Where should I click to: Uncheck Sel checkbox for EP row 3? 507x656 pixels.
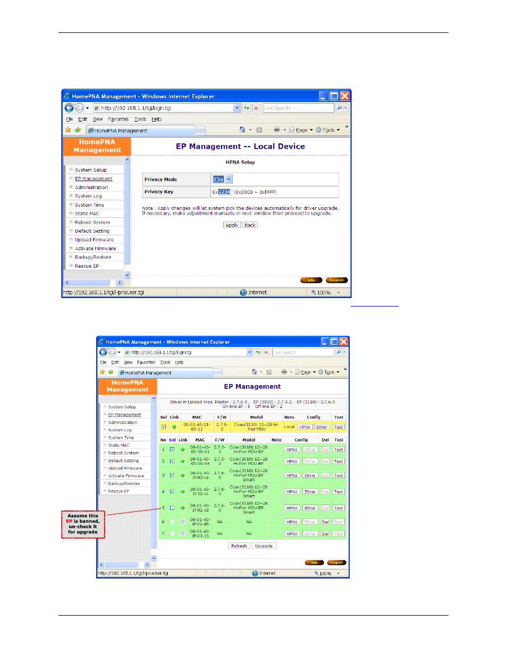pyautogui.click(x=172, y=475)
